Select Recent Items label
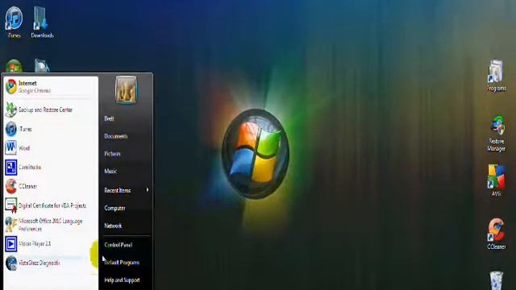 point(117,190)
